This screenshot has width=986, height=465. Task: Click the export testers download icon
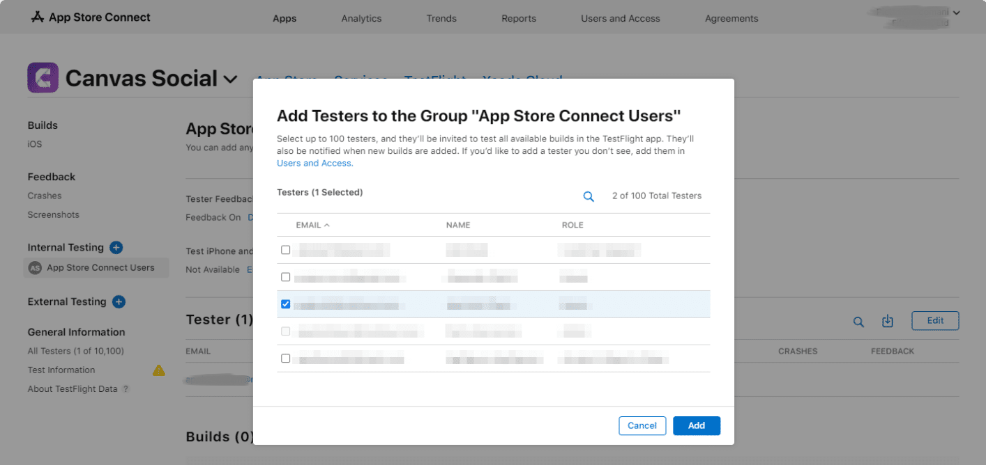[887, 321]
